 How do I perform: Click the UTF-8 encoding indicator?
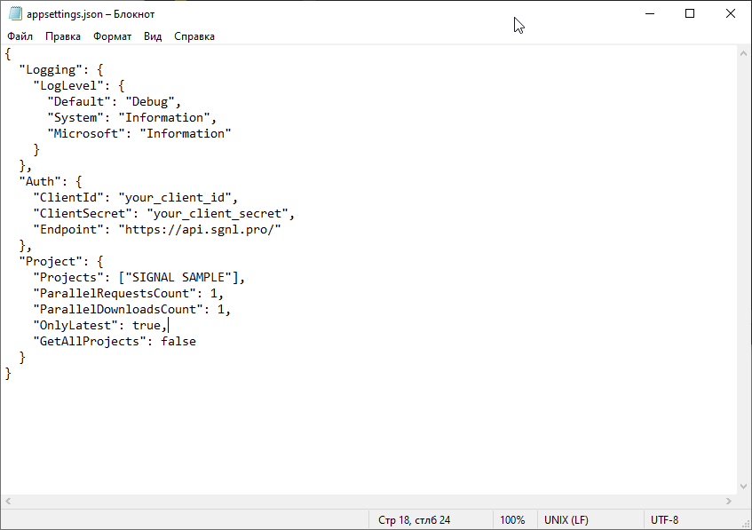click(x=664, y=520)
